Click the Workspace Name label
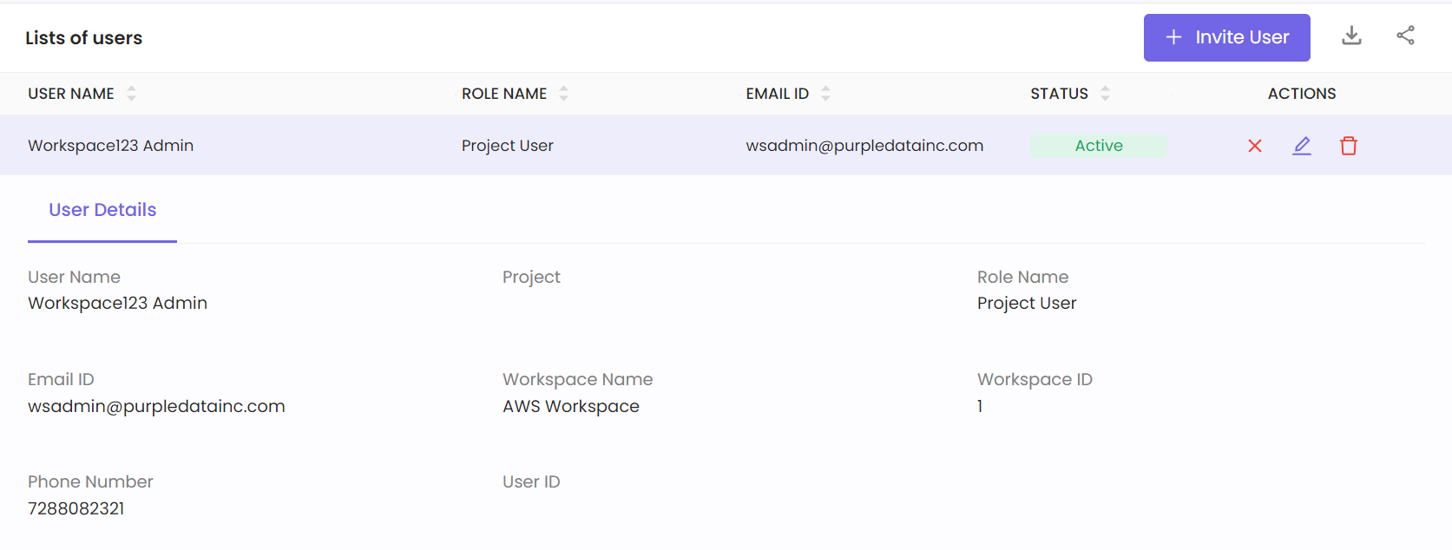This screenshot has height=550, width=1452. pyautogui.click(x=577, y=379)
